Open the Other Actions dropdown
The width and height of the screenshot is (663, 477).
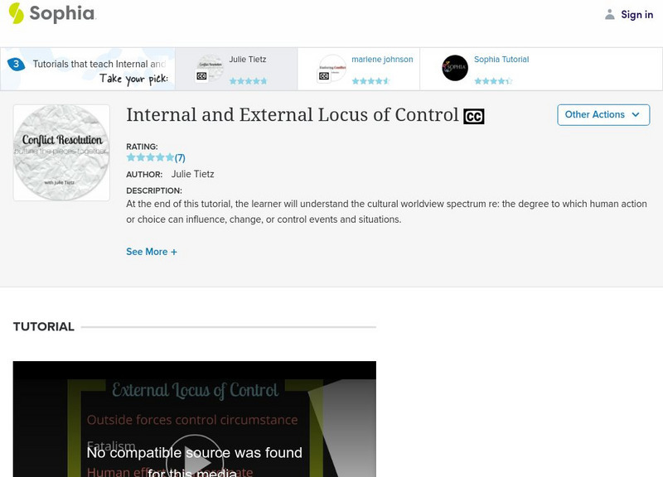[603, 115]
